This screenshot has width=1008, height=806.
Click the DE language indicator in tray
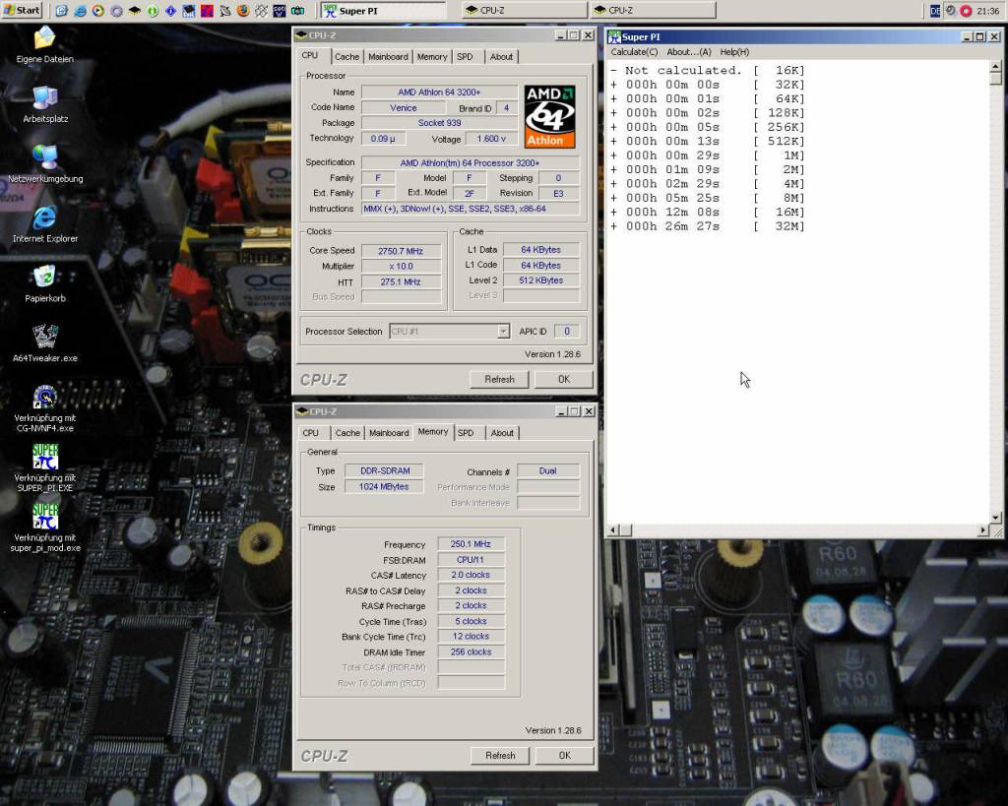point(935,10)
